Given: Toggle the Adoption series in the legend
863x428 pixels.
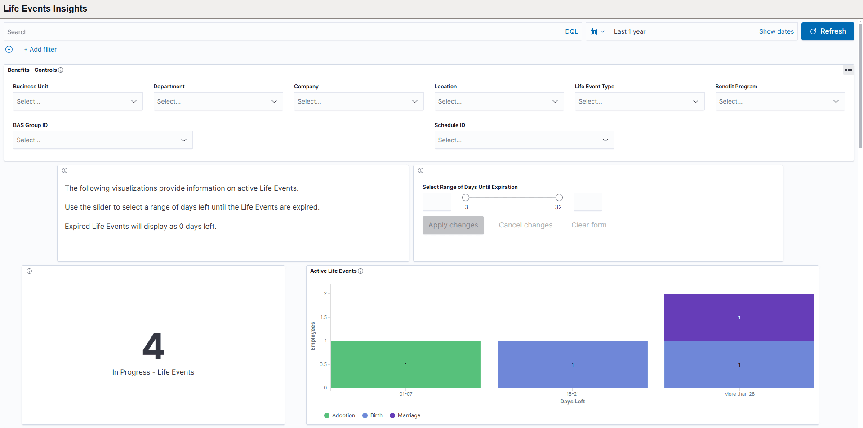Looking at the screenshot, I should click(x=339, y=415).
